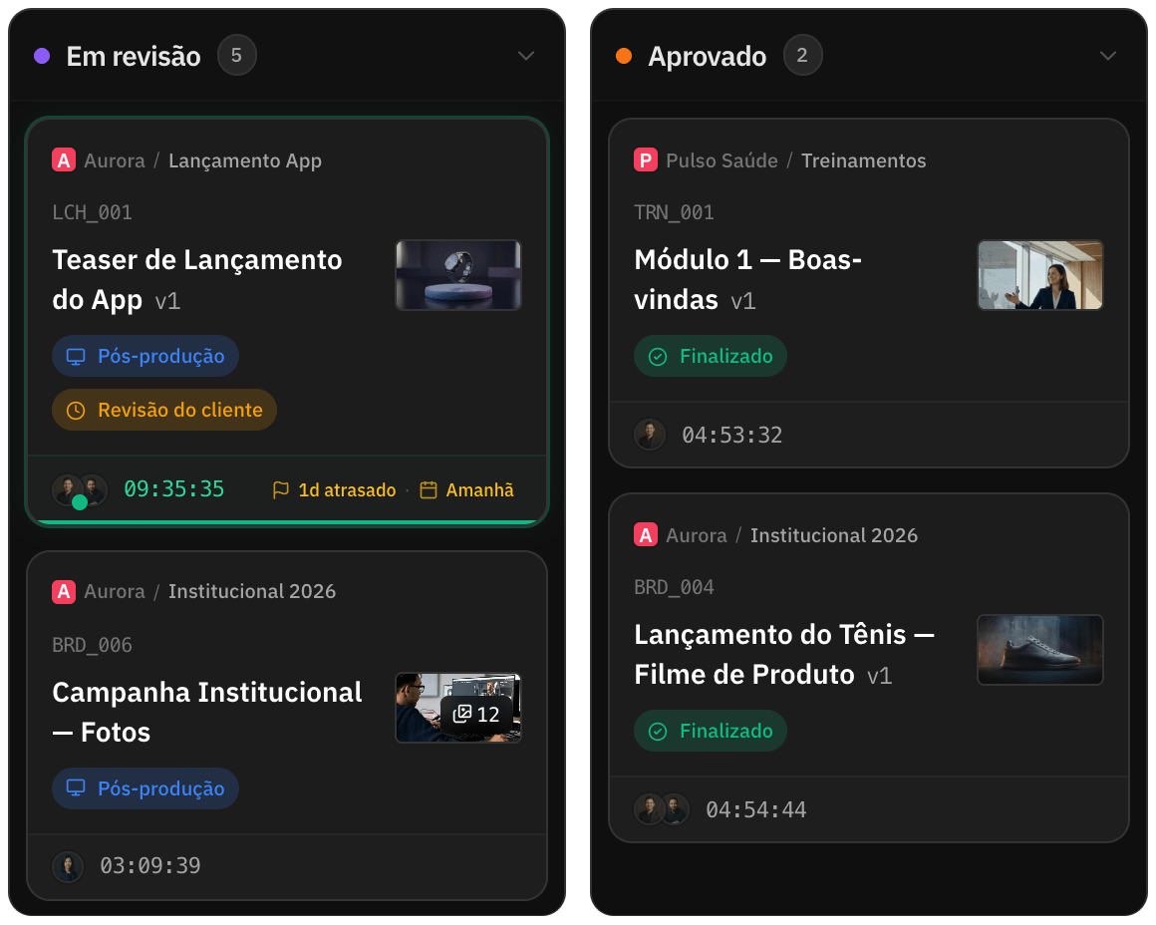Click Aurora logo icon on LCH_001 card

coord(64,160)
